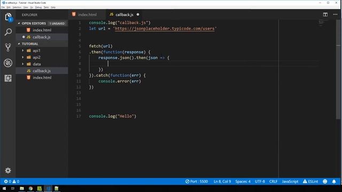Click the editor's vertical scrollbar
This screenshot has height=192, width=342.
pos(338,70)
